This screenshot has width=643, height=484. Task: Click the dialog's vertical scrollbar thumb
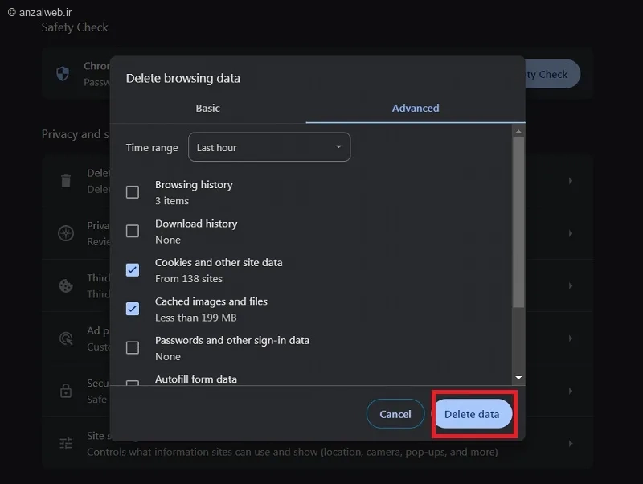pos(518,223)
